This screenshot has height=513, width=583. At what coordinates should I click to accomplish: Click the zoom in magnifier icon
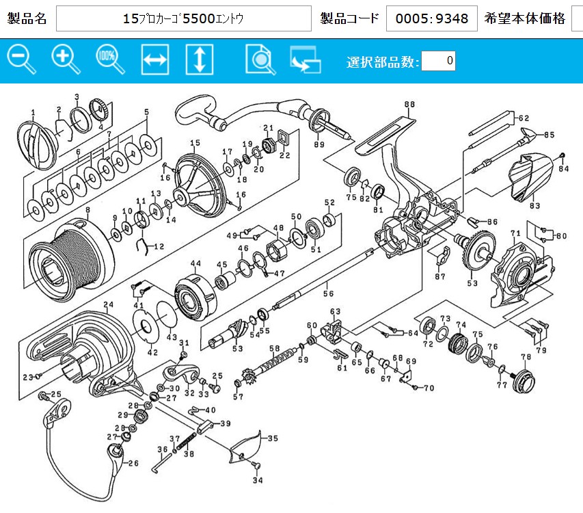coord(66,59)
